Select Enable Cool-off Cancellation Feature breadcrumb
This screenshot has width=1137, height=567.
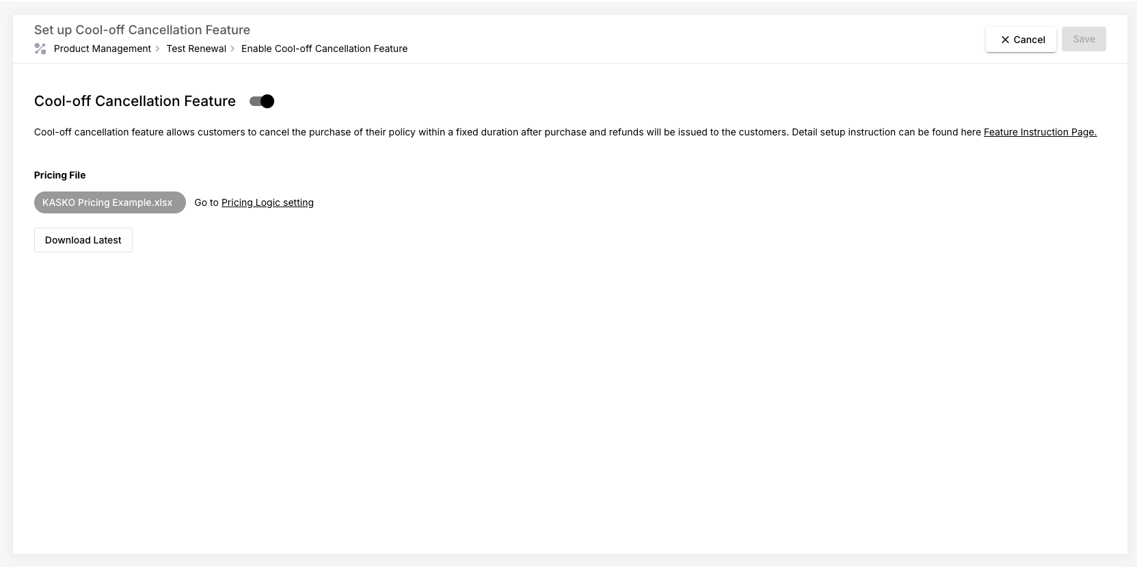click(x=324, y=49)
